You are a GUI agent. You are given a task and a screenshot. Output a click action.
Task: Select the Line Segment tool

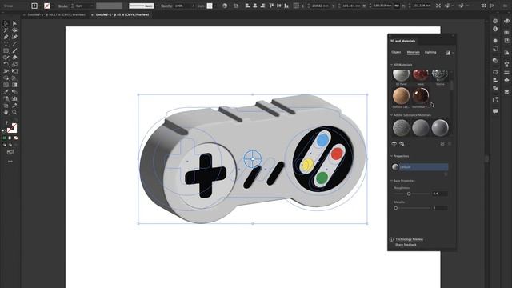14,44
